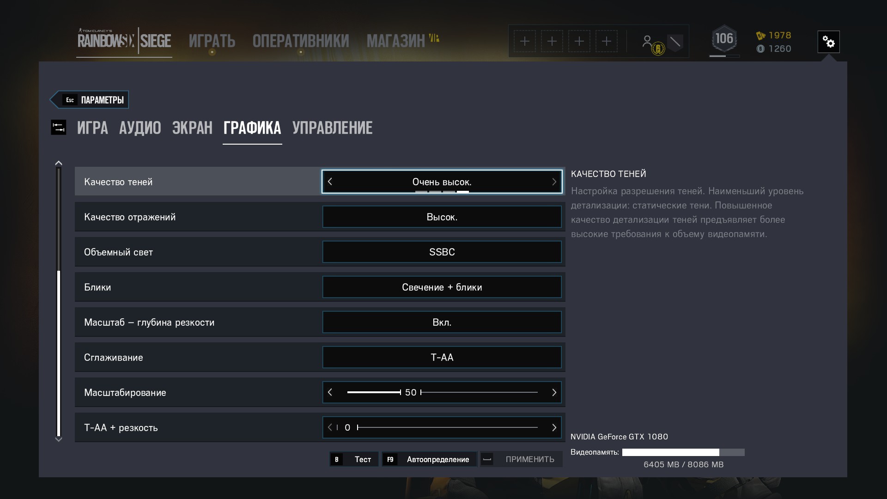The height and width of the screenshot is (499, 887).
Task: Click the first empty squad slot plus icon
Action: [x=525, y=42]
